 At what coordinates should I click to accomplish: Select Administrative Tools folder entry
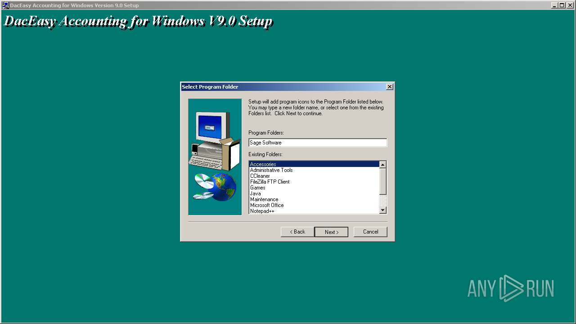click(x=314, y=170)
